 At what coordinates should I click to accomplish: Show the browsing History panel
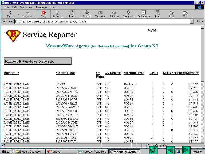click(115, 14)
